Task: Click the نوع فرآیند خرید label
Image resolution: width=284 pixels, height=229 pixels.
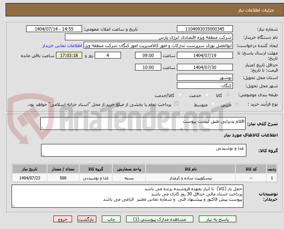Action: pyautogui.click(x=263, y=104)
